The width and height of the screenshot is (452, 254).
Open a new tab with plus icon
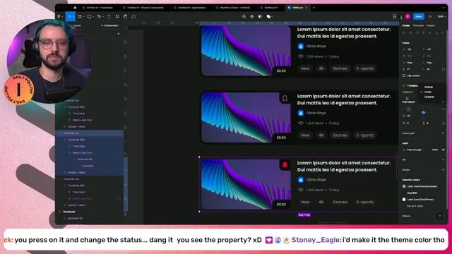(314, 8)
